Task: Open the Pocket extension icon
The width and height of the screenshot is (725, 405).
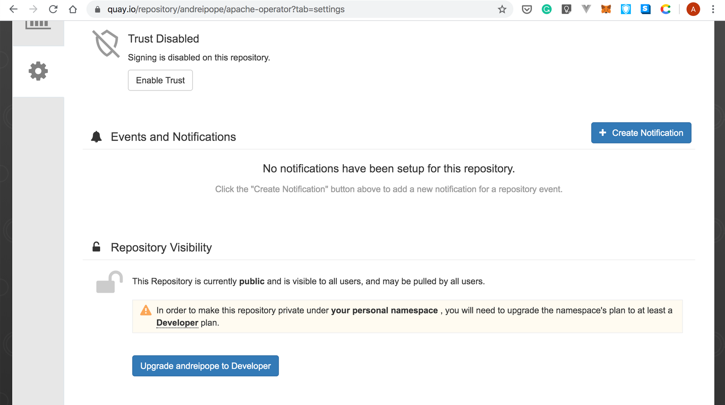Action: (x=527, y=9)
